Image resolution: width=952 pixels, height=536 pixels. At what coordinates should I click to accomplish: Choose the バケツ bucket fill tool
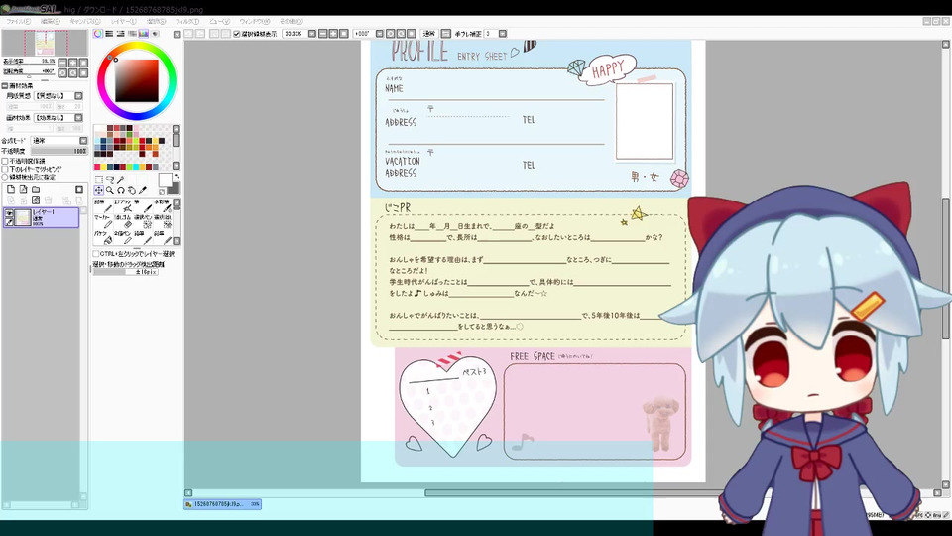(x=103, y=237)
